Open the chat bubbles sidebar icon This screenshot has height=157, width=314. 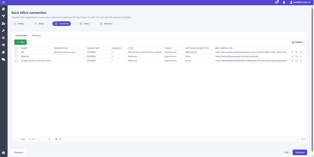click(3, 59)
